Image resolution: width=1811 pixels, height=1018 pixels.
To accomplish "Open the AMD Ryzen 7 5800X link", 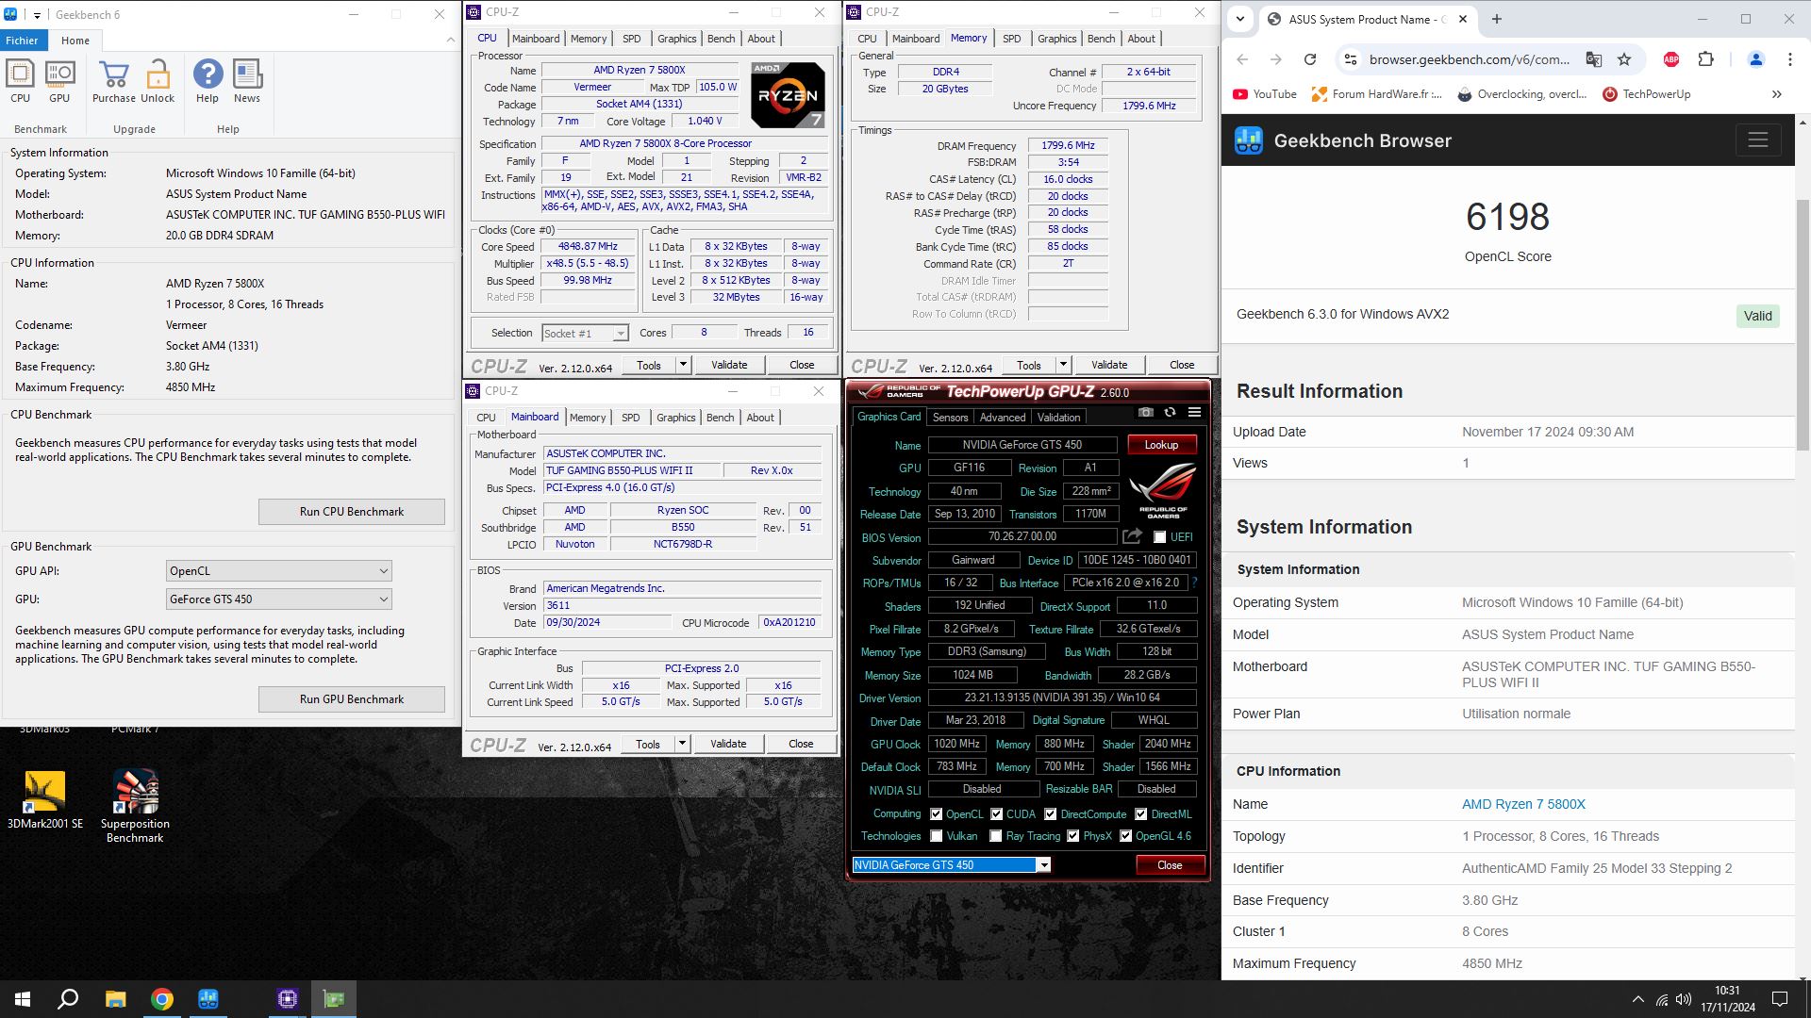I will pyautogui.click(x=1523, y=804).
